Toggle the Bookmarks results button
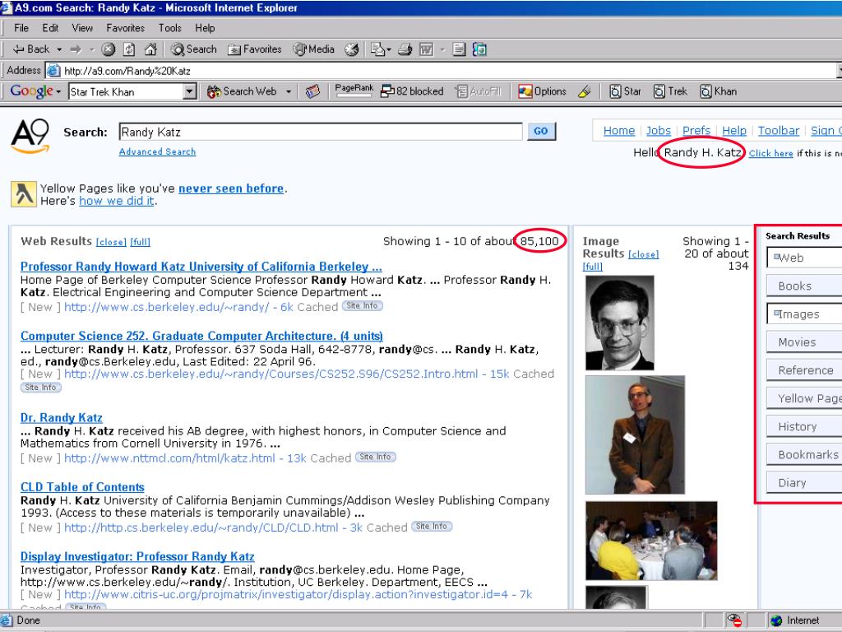The width and height of the screenshot is (842, 632). tap(804, 454)
